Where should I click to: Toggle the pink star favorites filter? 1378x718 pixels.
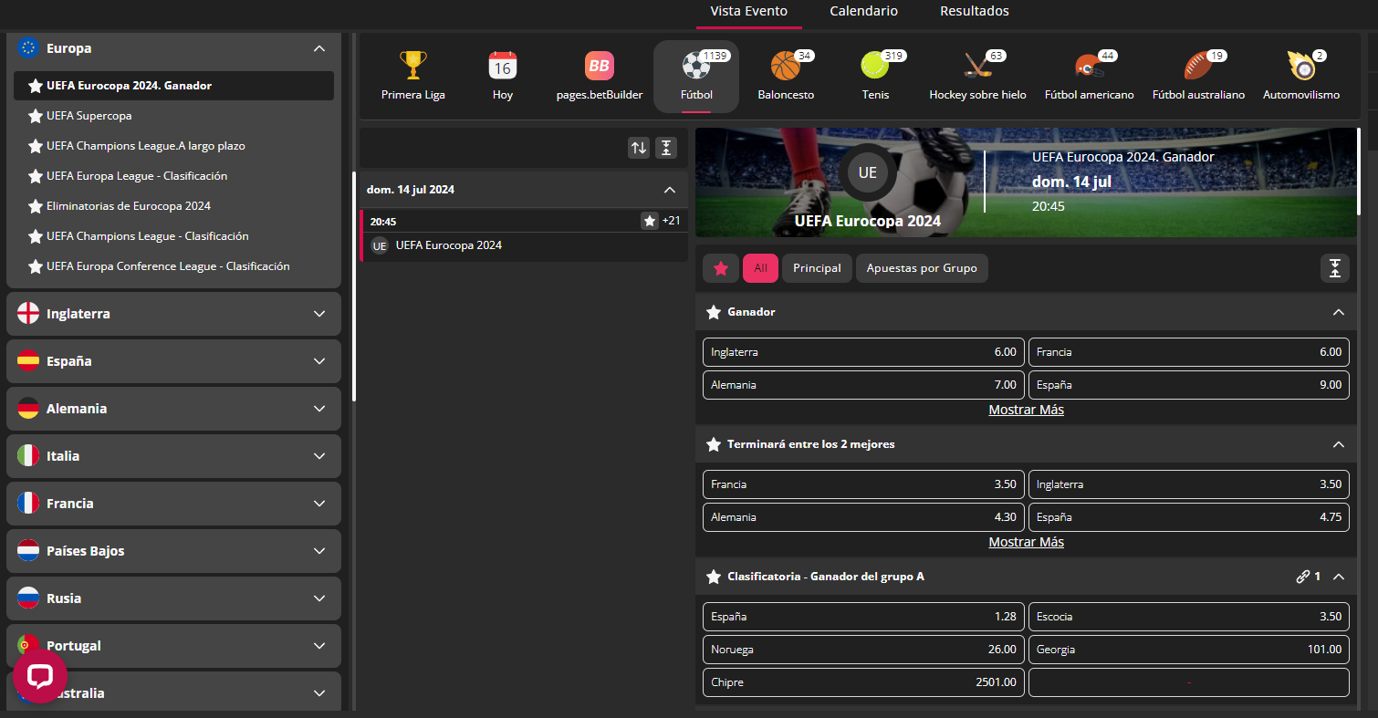click(721, 268)
